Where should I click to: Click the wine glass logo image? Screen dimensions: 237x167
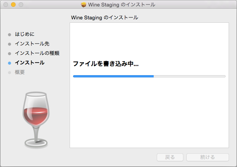tap(36, 120)
